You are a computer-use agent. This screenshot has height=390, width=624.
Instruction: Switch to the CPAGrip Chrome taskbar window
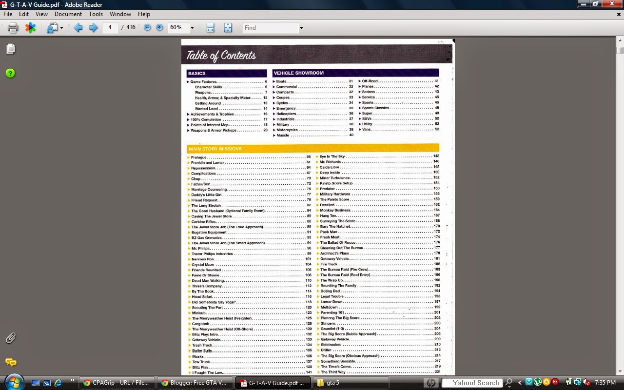[117, 383]
